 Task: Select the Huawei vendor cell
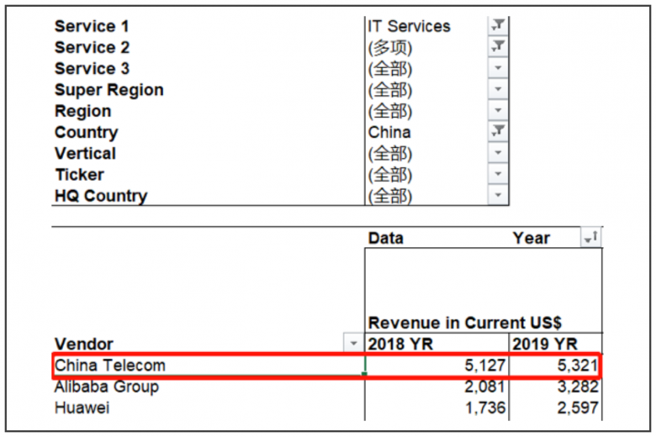pyautogui.click(x=82, y=408)
